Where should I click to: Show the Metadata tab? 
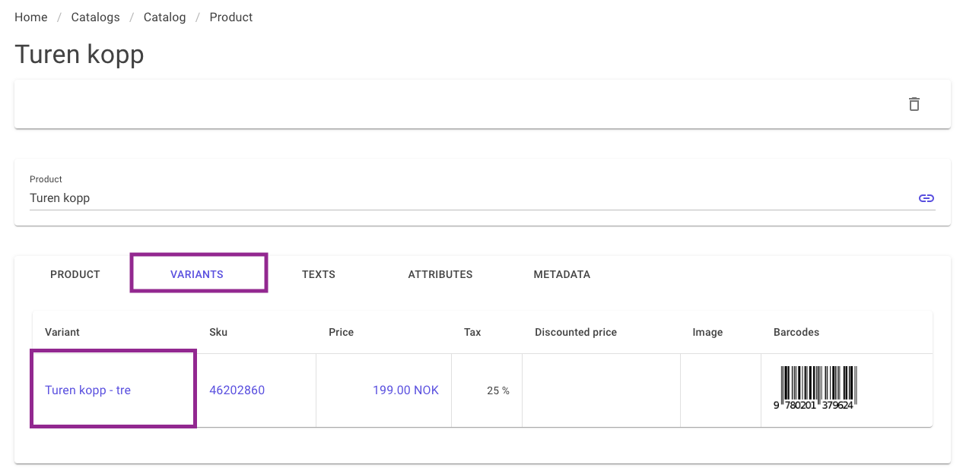(562, 274)
